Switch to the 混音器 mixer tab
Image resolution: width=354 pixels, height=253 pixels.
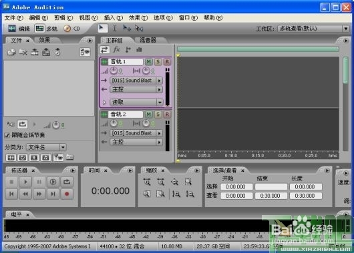(x=148, y=40)
